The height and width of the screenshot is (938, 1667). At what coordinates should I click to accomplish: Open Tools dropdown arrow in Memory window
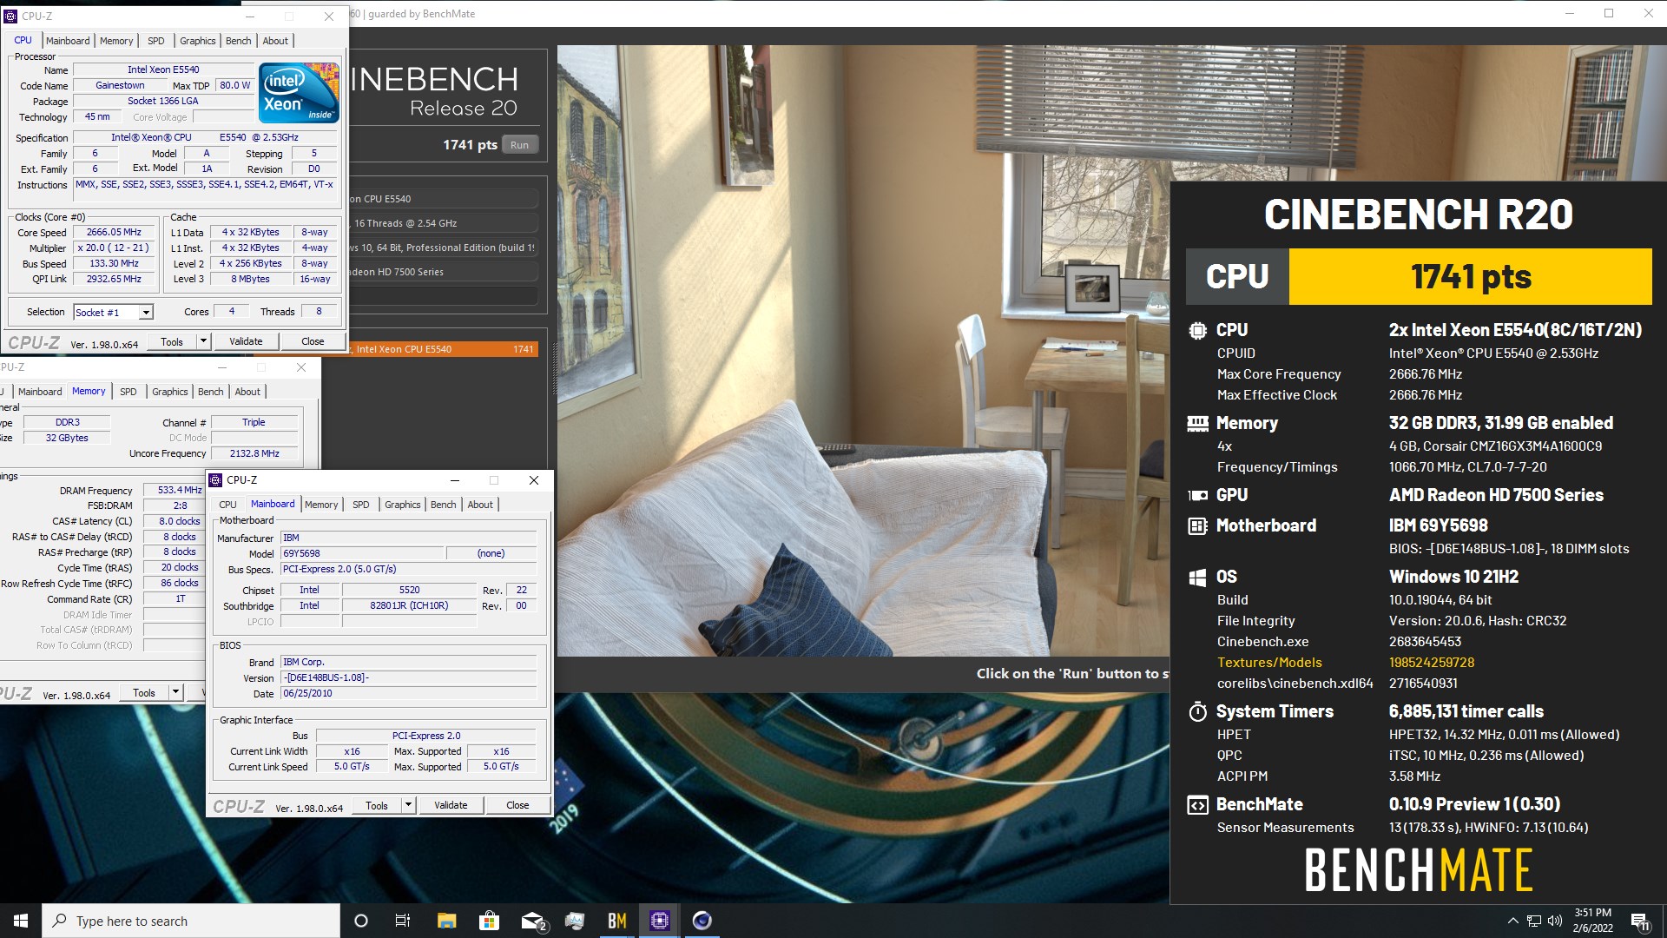click(175, 692)
